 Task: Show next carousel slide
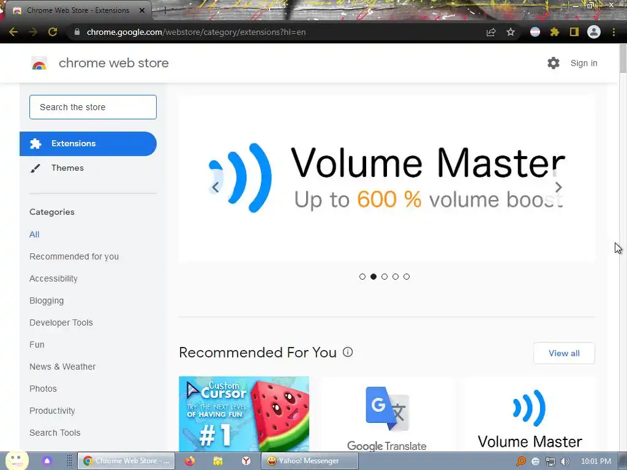(558, 187)
